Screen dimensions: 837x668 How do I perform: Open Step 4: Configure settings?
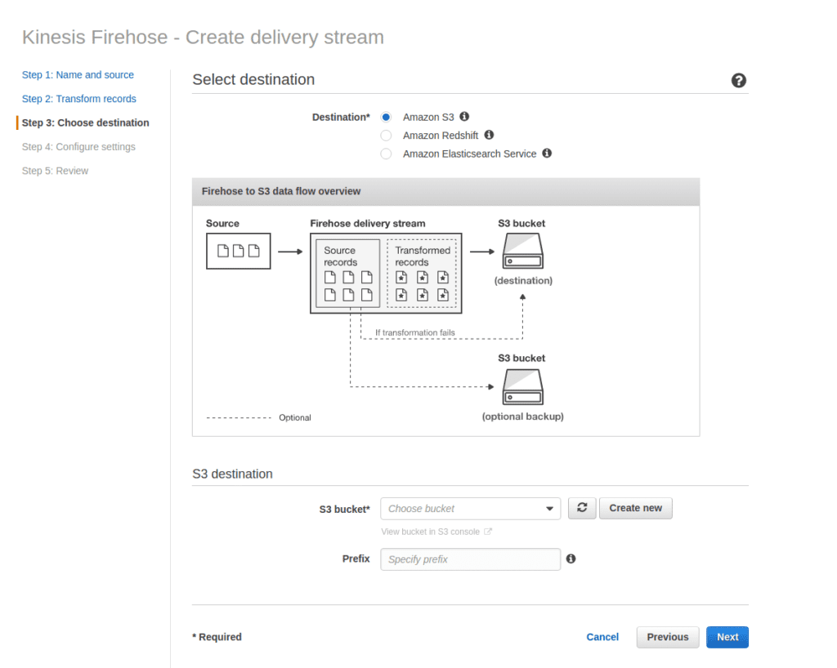[78, 147]
